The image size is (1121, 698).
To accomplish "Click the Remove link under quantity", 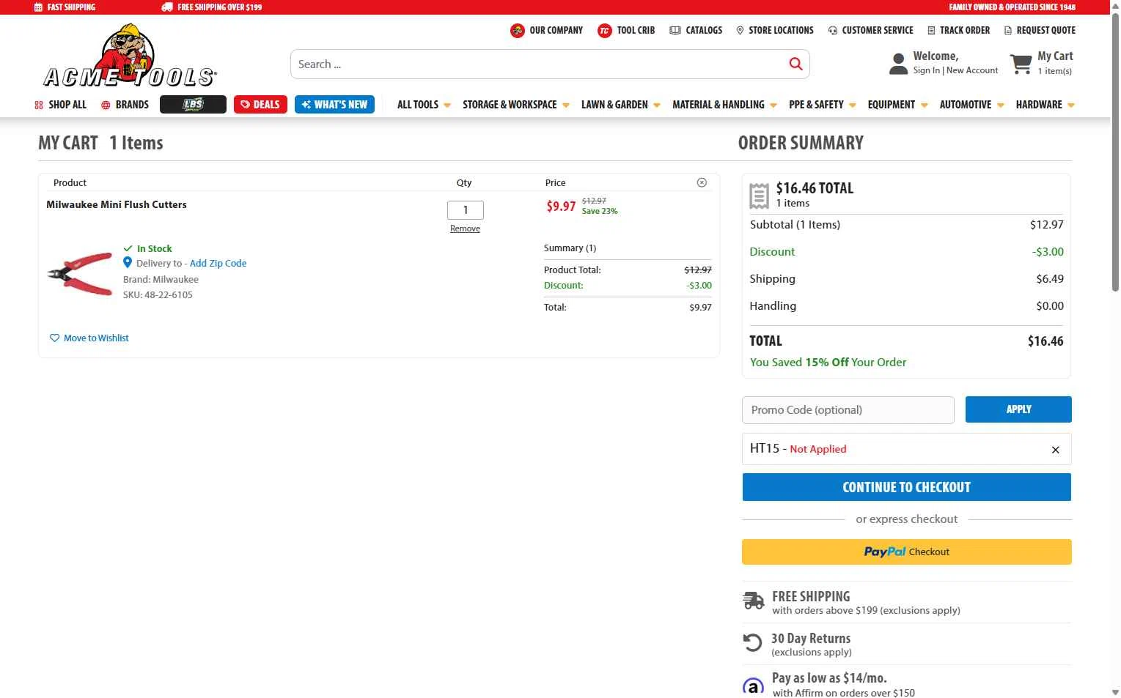I will 465,229.
